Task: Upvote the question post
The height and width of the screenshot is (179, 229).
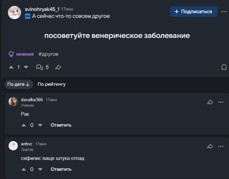Action: point(11,67)
